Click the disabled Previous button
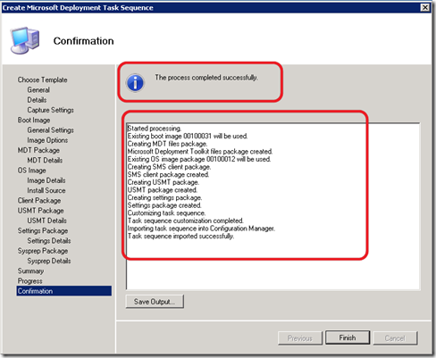436x358 pixels. (300, 338)
